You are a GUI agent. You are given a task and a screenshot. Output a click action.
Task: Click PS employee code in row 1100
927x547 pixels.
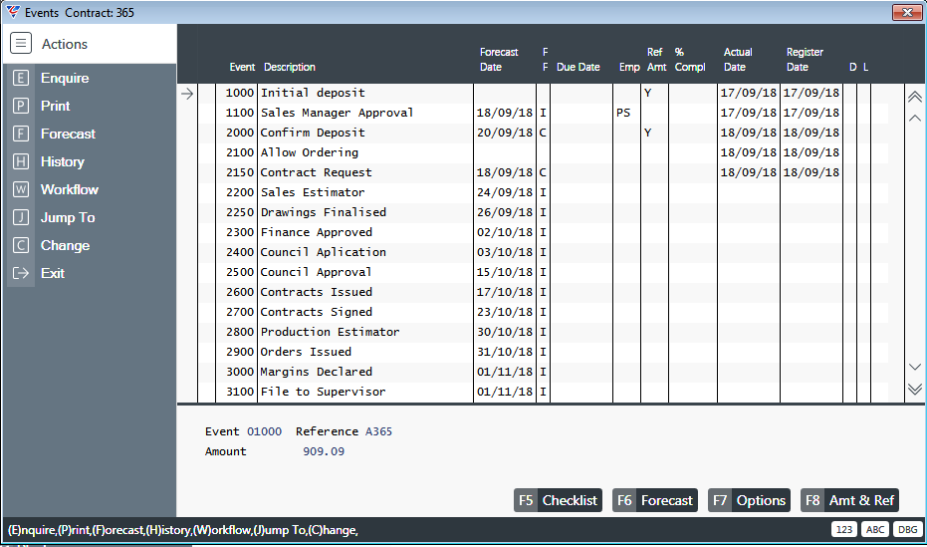point(623,113)
